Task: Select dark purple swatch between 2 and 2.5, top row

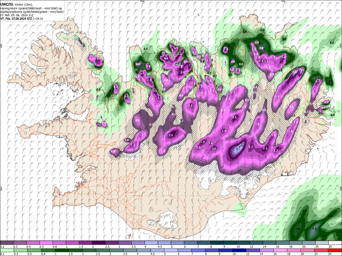Action: point(99,243)
